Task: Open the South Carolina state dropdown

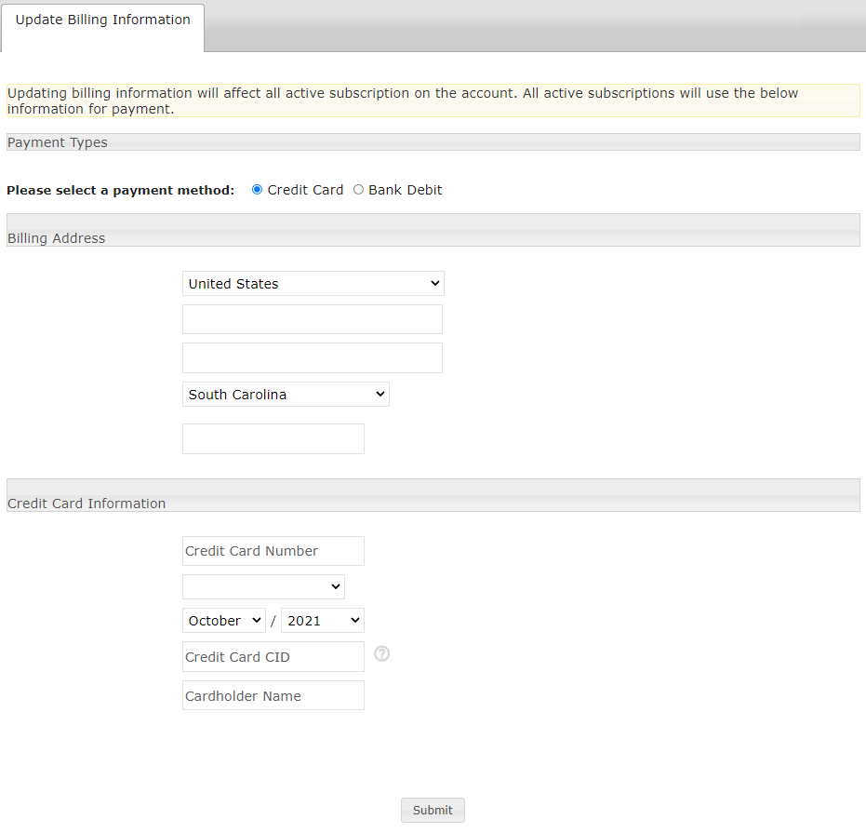Action: click(286, 395)
